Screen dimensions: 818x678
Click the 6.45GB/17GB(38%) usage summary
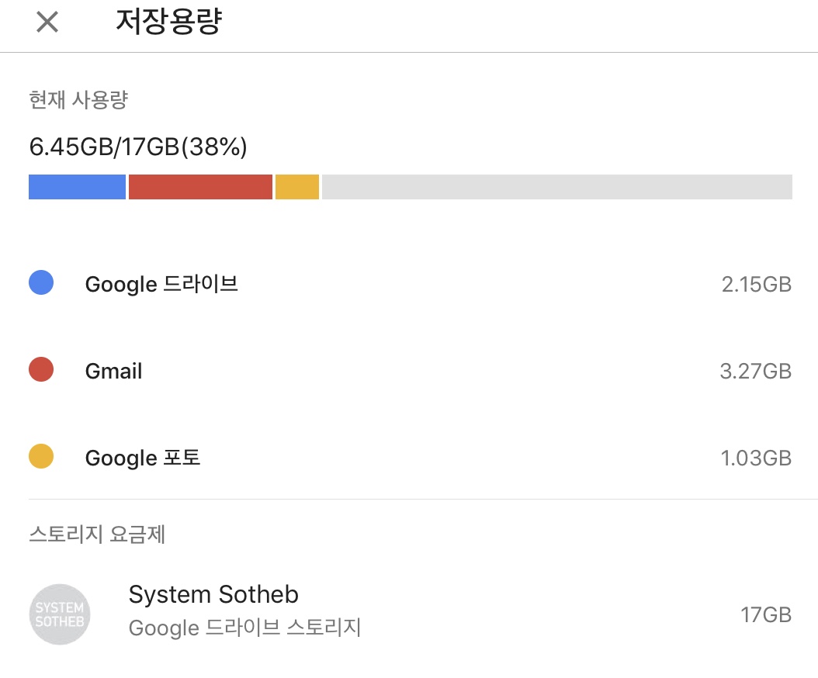point(138,147)
